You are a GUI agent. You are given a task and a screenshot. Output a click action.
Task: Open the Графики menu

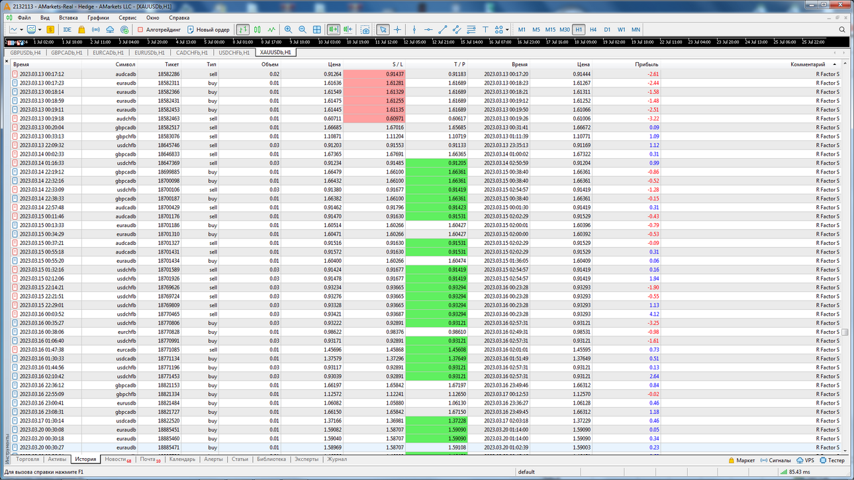pos(98,18)
